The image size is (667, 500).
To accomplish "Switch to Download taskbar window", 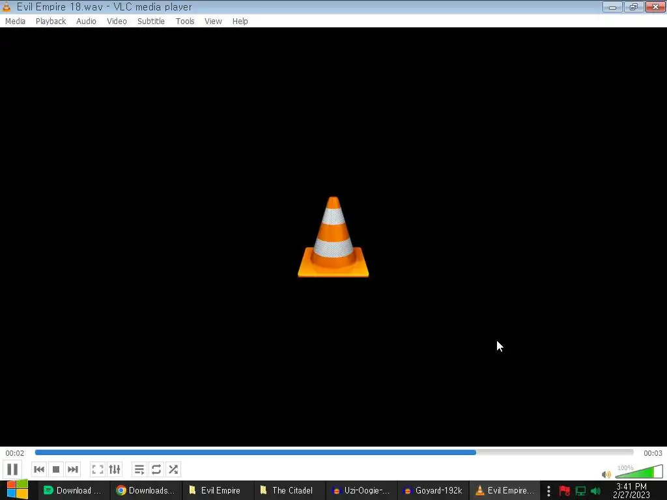I will (x=73, y=491).
